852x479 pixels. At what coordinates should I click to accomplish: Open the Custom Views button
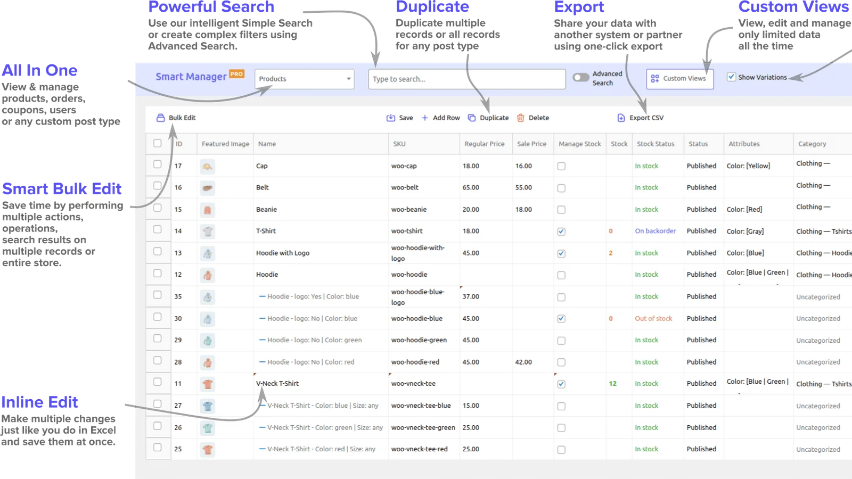point(680,79)
